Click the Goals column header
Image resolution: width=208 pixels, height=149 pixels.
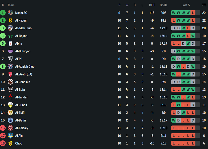pos(163,5)
